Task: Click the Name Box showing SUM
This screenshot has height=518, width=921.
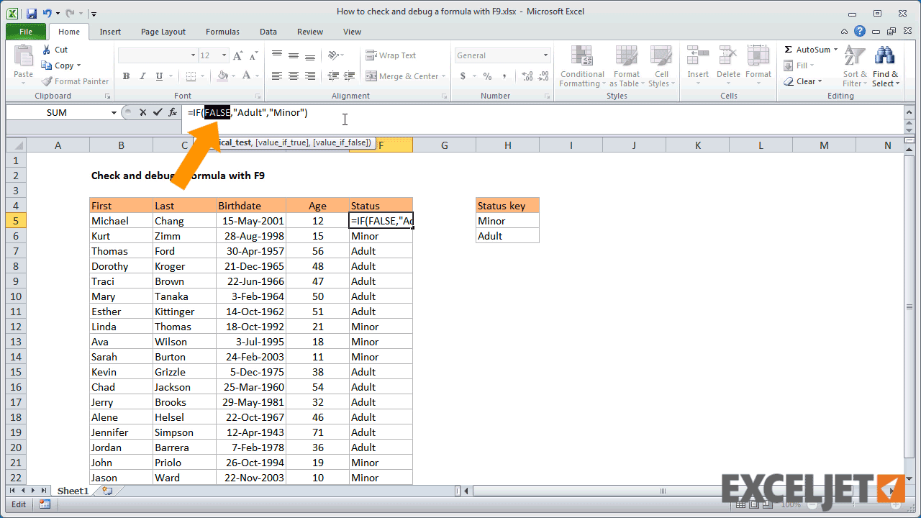Action: point(58,112)
